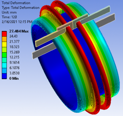Click the 'Time: 120' label
Image resolution: width=123 pixels, height=116 pixels.
9,17
